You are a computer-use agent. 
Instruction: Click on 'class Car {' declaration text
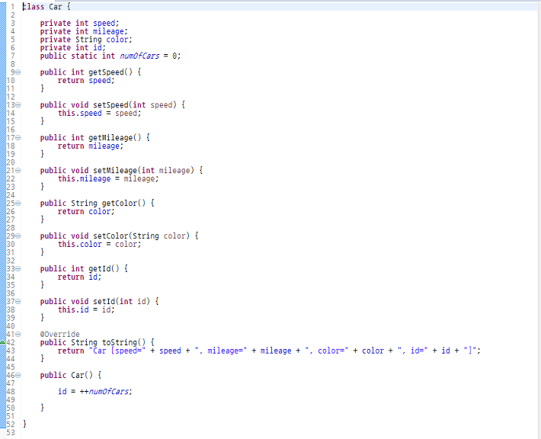(46, 7)
